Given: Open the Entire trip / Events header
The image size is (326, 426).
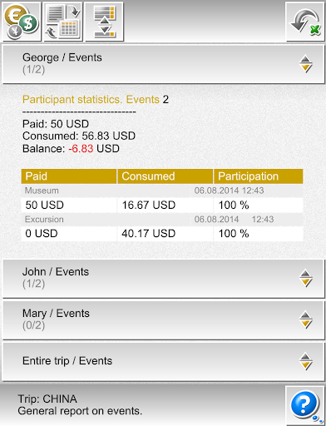Looking at the screenshot, I should pyautogui.click(x=163, y=361).
